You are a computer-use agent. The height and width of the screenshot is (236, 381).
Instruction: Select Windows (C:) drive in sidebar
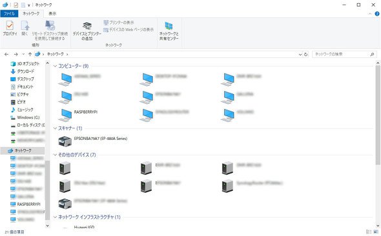[x=25, y=117]
